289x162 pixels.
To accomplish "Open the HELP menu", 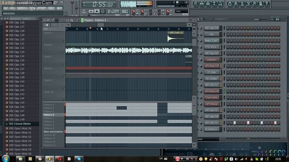I will (x=59, y=9).
